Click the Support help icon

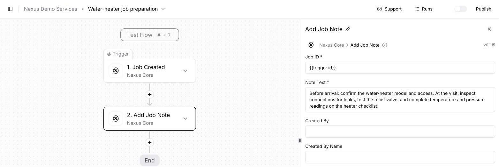pos(380,9)
